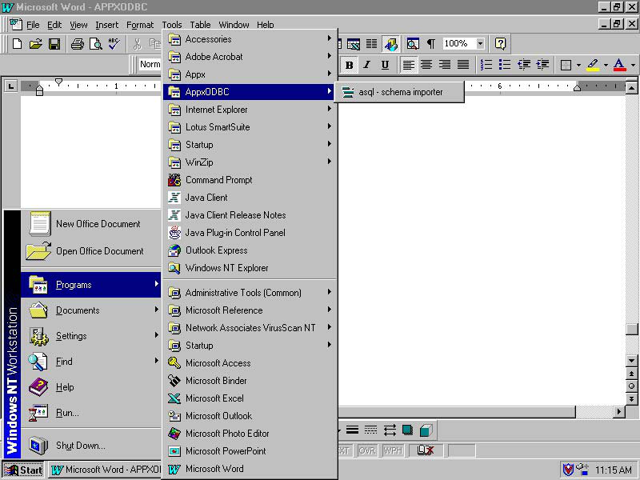The height and width of the screenshot is (480, 640).
Task: Run Spelling and Grammar check icon
Action: click(x=114, y=44)
